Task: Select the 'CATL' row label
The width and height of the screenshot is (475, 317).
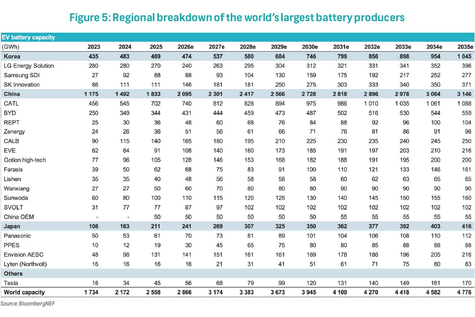Action: (11, 104)
